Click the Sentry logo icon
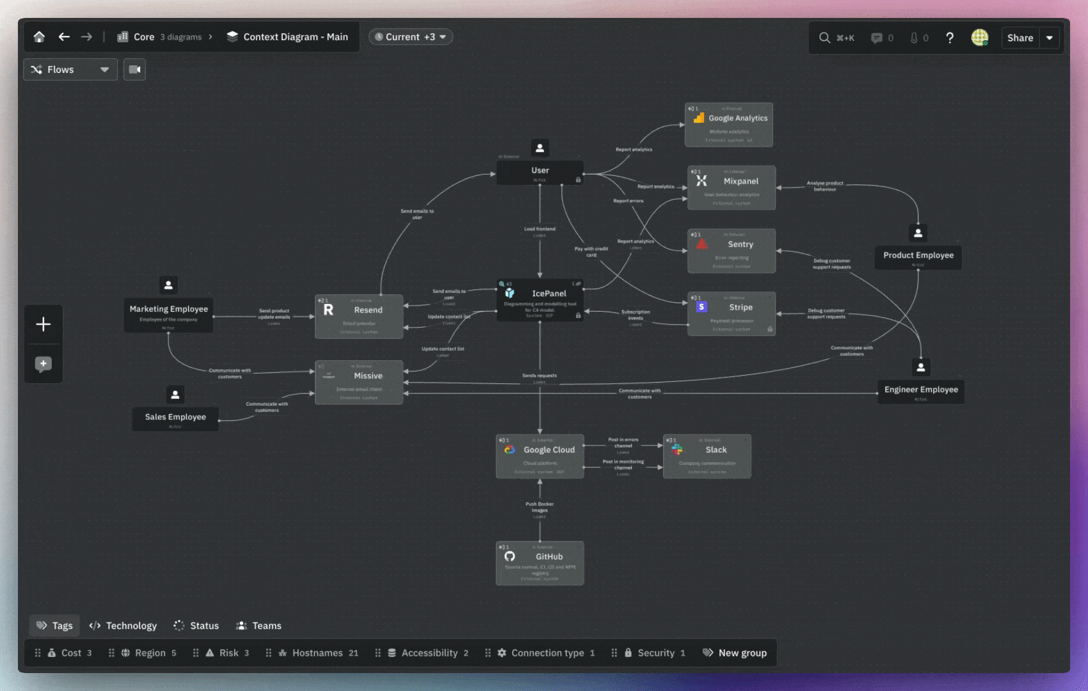The width and height of the screenshot is (1088, 691). tap(701, 244)
